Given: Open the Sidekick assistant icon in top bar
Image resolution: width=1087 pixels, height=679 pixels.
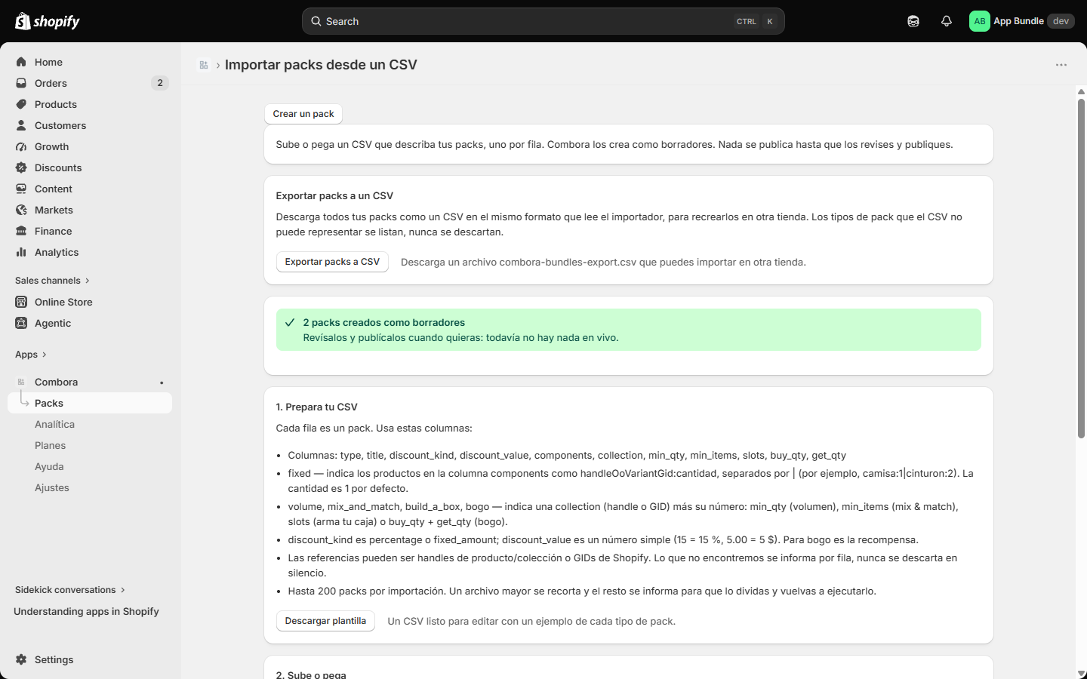Looking at the screenshot, I should [x=913, y=21].
